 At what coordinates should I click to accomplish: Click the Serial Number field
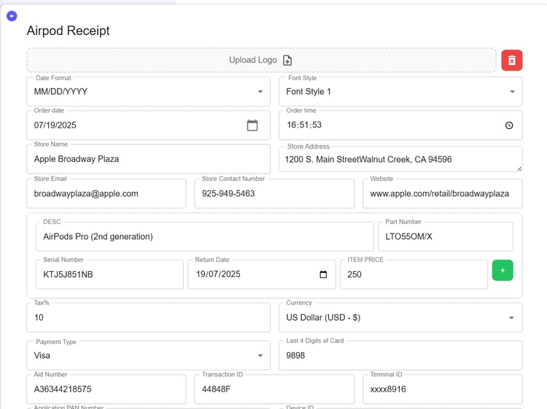(109, 274)
